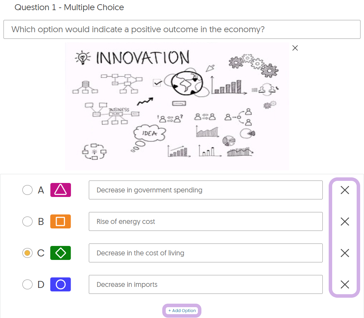Remove option C using its X icon

pyautogui.click(x=345, y=253)
